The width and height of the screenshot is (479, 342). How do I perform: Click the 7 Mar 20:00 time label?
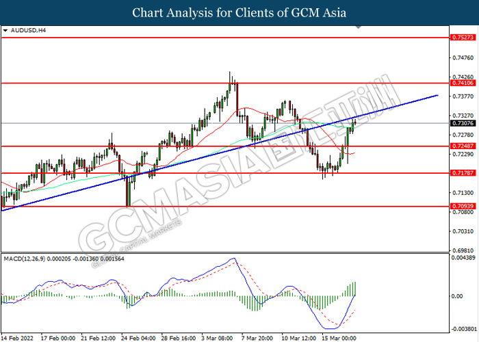pos(257,339)
